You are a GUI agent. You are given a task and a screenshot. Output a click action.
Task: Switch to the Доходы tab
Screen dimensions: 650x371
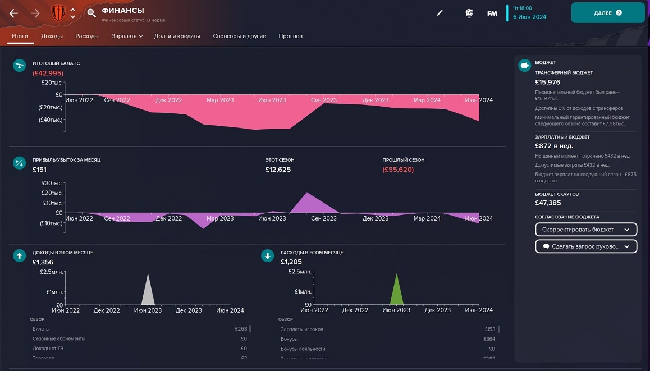click(52, 36)
